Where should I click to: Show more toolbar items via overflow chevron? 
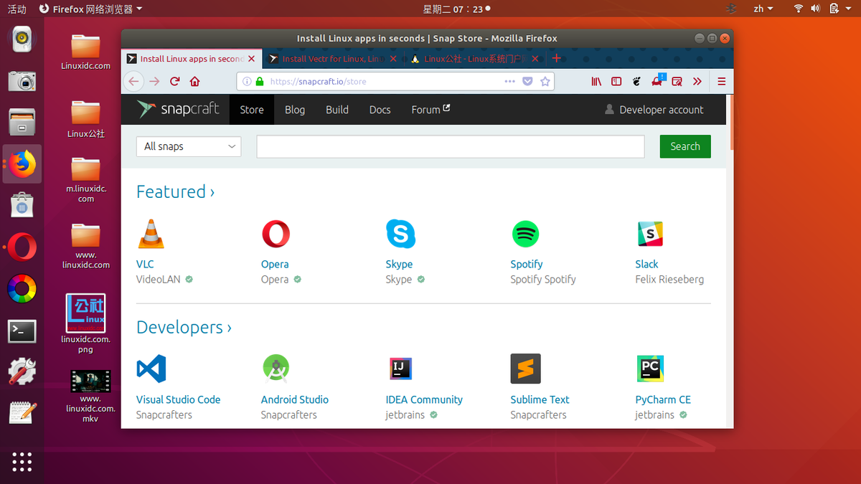click(697, 81)
